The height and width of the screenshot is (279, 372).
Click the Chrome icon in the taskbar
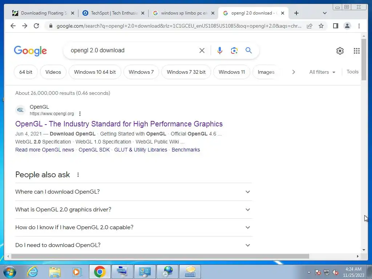[100, 272]
